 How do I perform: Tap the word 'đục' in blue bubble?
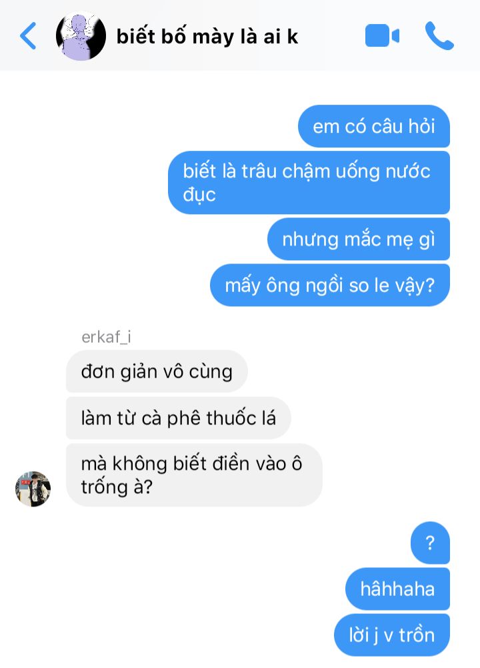coord(199,195)
